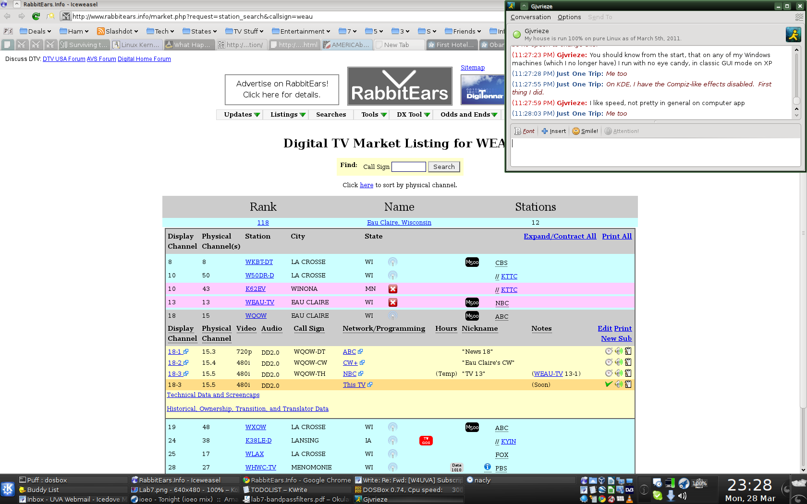This screenshot has height=504, width=807.
Task: Click the clipboard icon in the 18-2 row
Action: 628,362
